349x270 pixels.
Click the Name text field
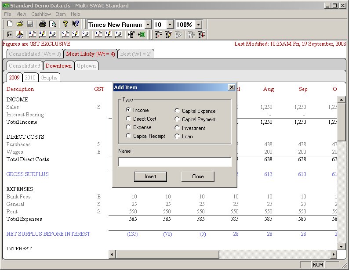pos(174,162)
